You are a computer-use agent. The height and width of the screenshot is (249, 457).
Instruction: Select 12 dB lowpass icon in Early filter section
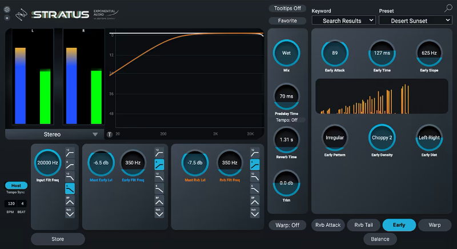pos(159,176)
